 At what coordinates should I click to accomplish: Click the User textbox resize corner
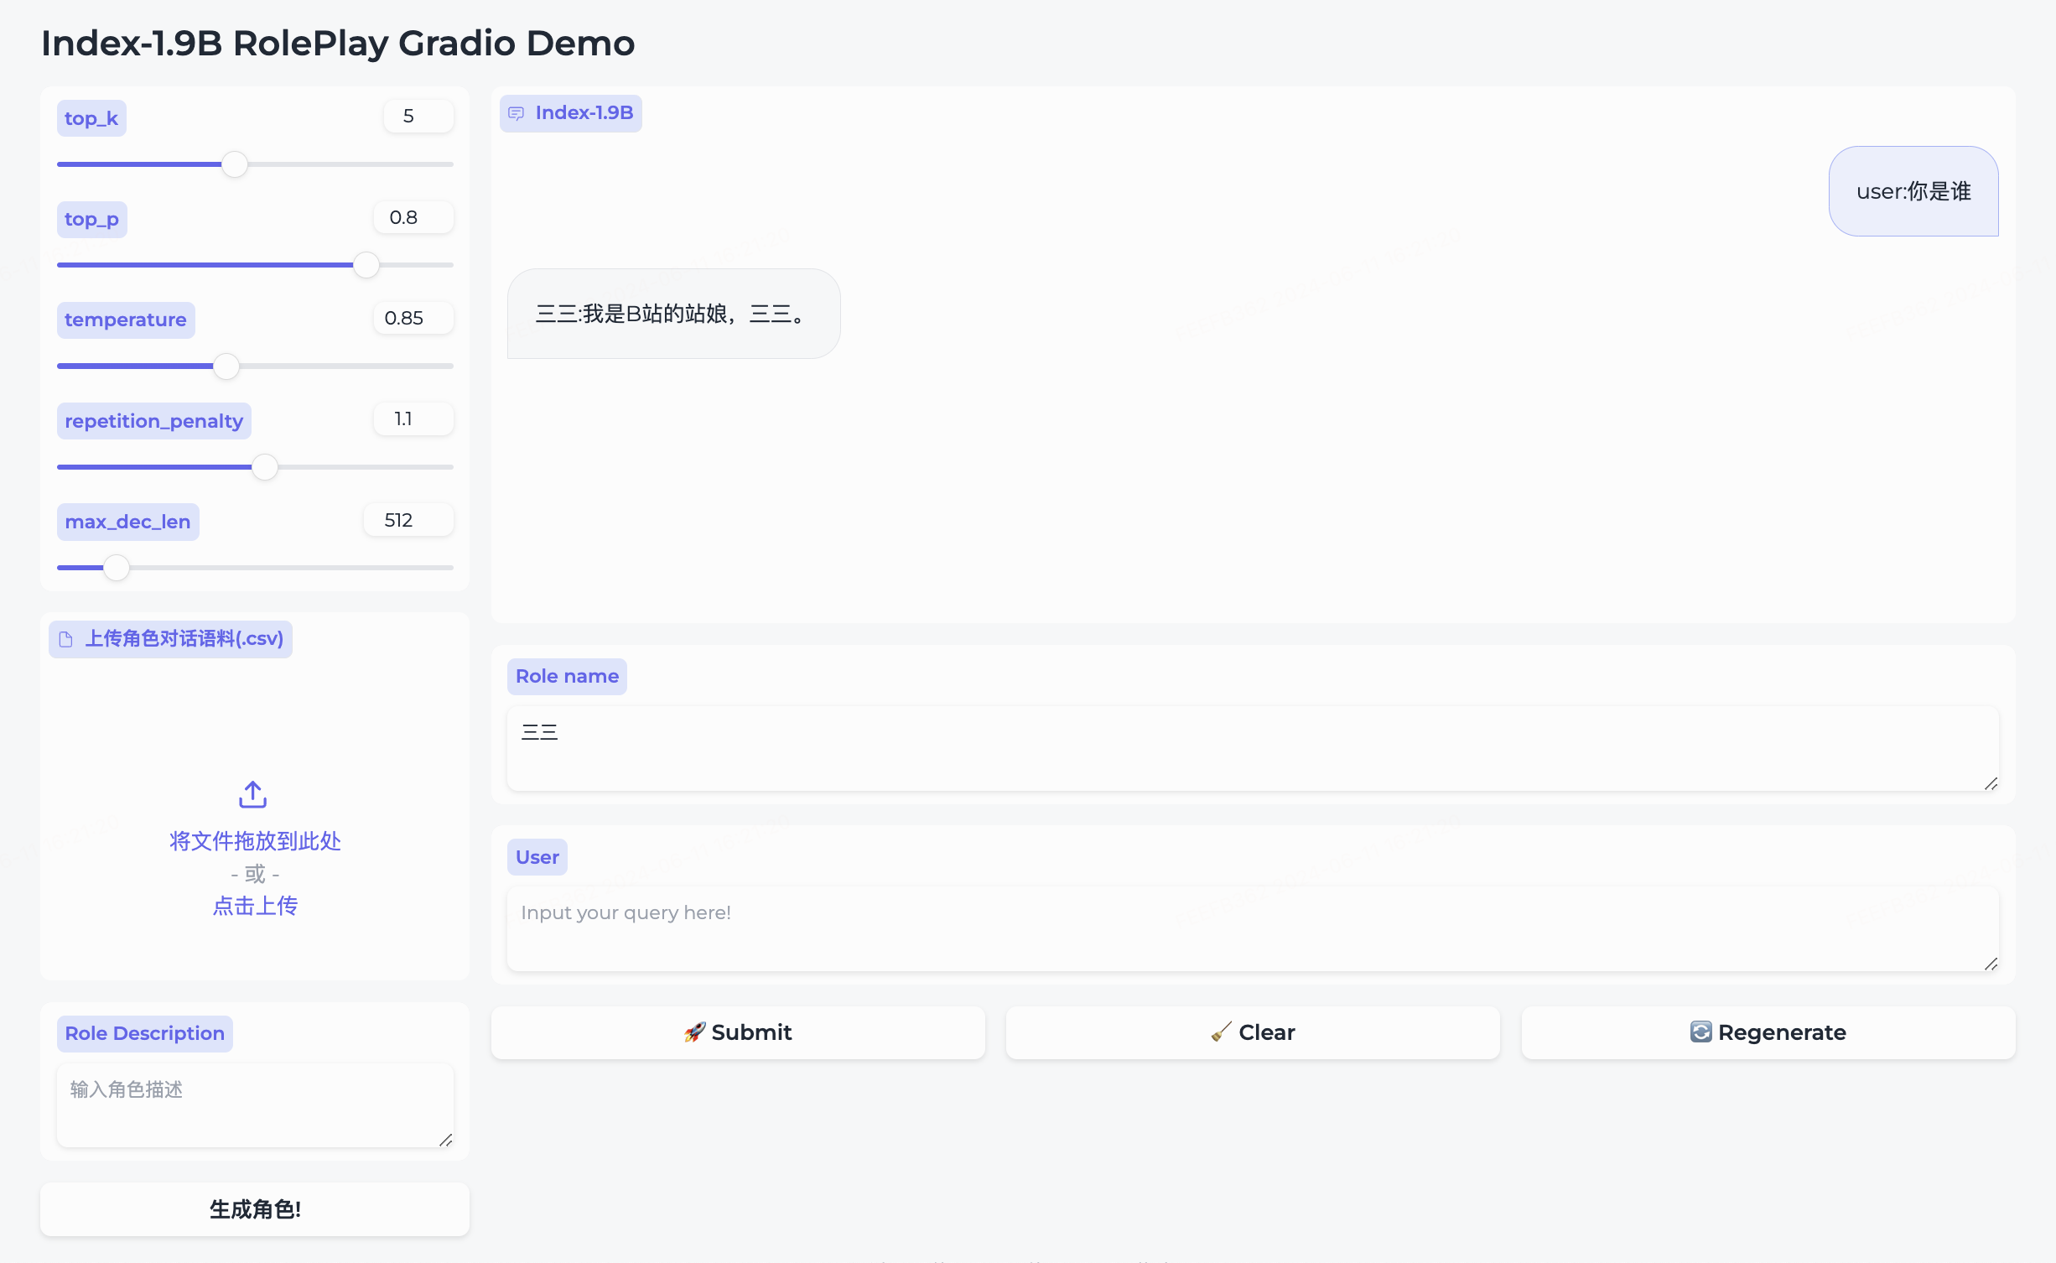tap(1991, 964)
